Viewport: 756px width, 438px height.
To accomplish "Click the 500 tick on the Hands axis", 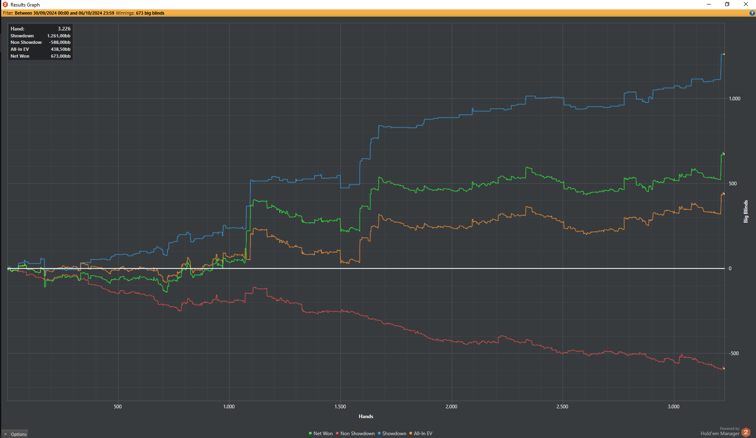I will (x=118, y=407).
